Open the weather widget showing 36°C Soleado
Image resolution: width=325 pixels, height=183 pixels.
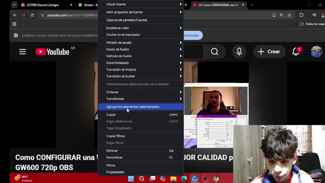coord(23,178)
